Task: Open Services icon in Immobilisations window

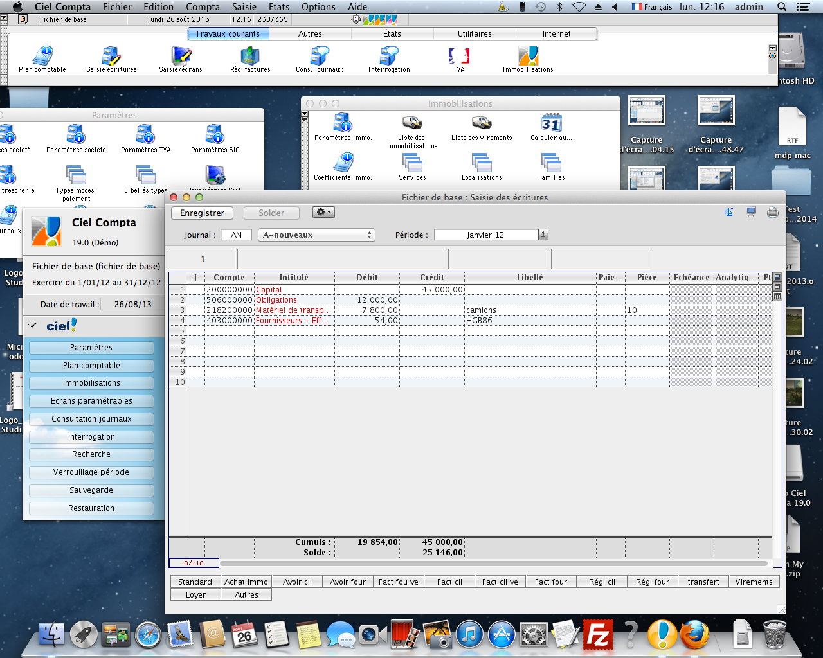Action: (x=412, y=163)
